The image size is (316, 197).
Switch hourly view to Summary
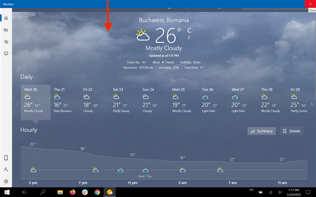pos(261,131)
